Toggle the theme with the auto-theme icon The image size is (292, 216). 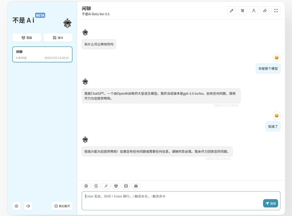[96, 186]
